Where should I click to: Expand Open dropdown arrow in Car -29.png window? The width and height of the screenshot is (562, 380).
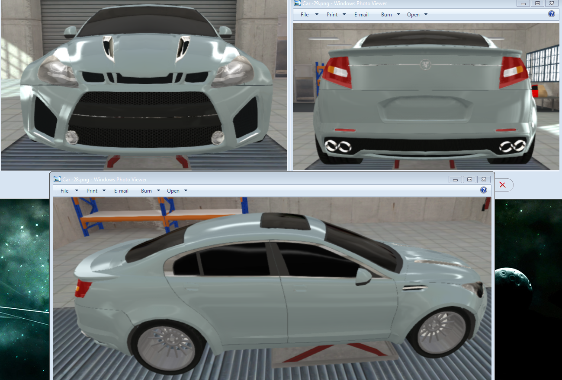(x=426, y=14)
